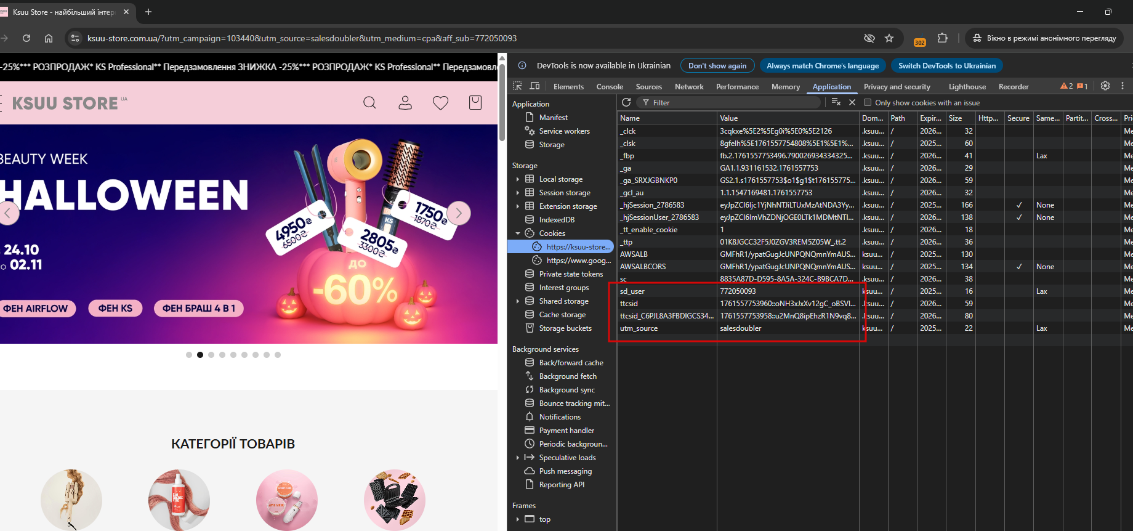The image size is (1133, 531).
Task: Click the tracking protection eye icon in address bar
Action: (x=869, y=38)
